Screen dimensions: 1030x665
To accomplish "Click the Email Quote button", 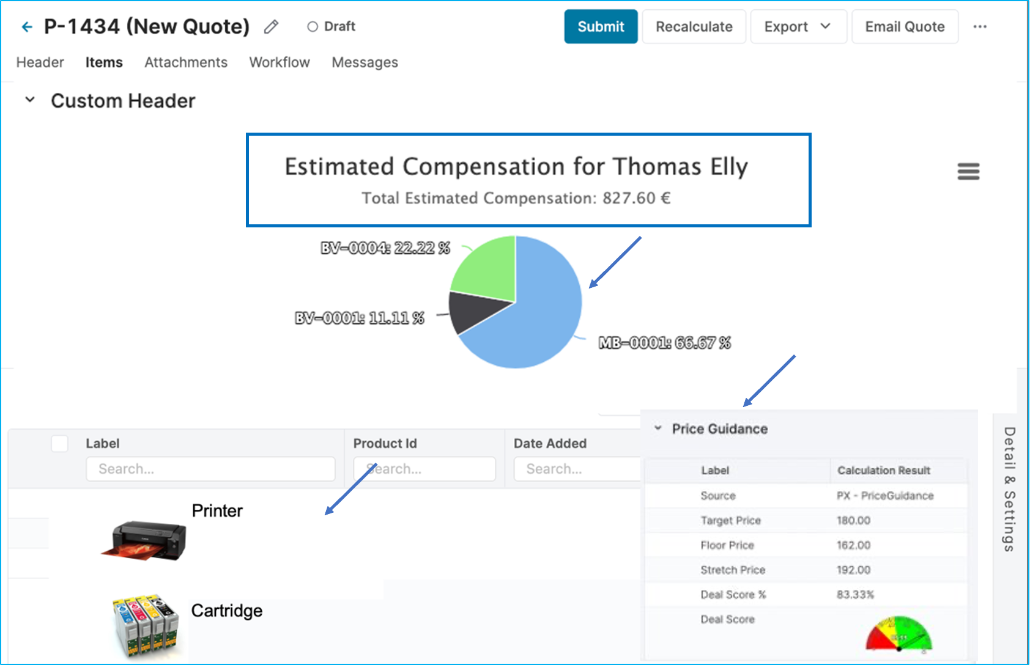I will (904, 27).
